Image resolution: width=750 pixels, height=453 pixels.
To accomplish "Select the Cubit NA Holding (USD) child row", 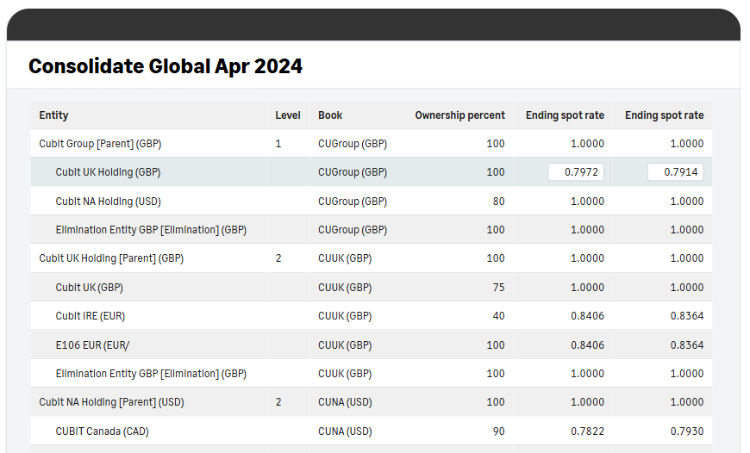I will [372, 202].
